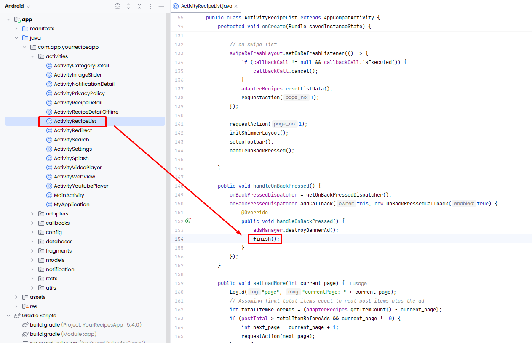Click the Expand All icon in project toolbar

pyautogui.click(x=128, y=6)
